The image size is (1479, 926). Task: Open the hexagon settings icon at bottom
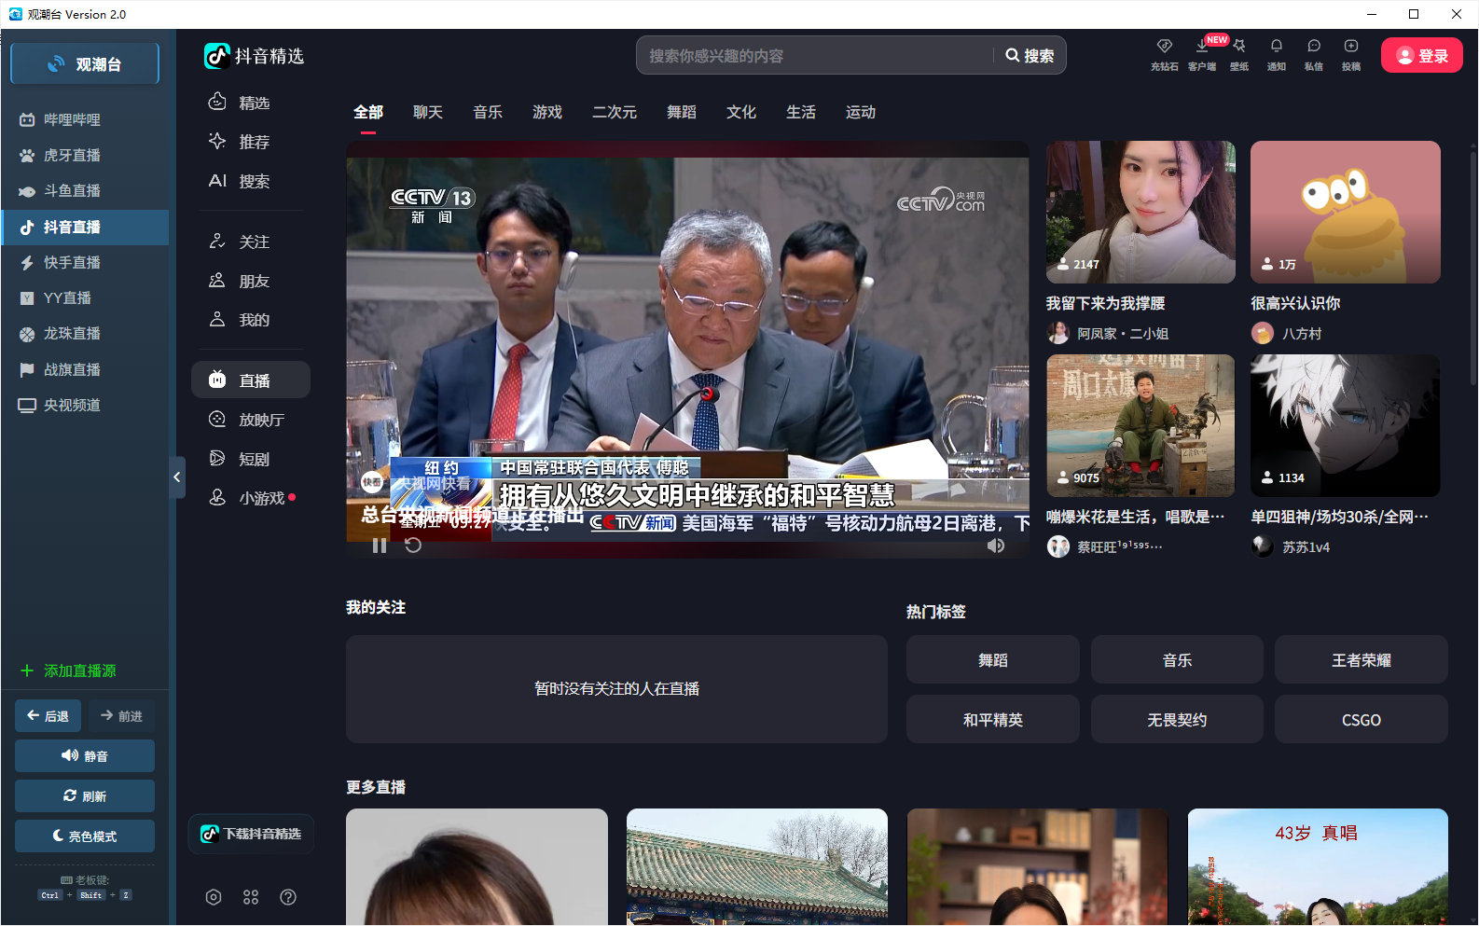(x=214, y=897)
